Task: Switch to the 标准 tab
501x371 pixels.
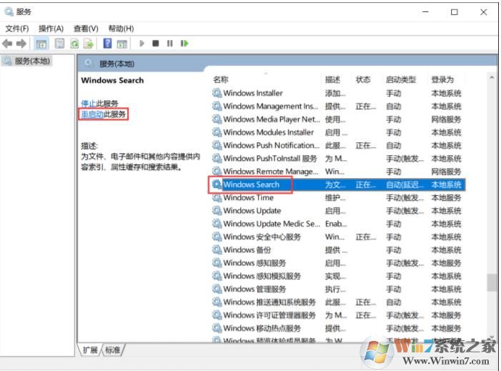Action: [x=113, y=350]
